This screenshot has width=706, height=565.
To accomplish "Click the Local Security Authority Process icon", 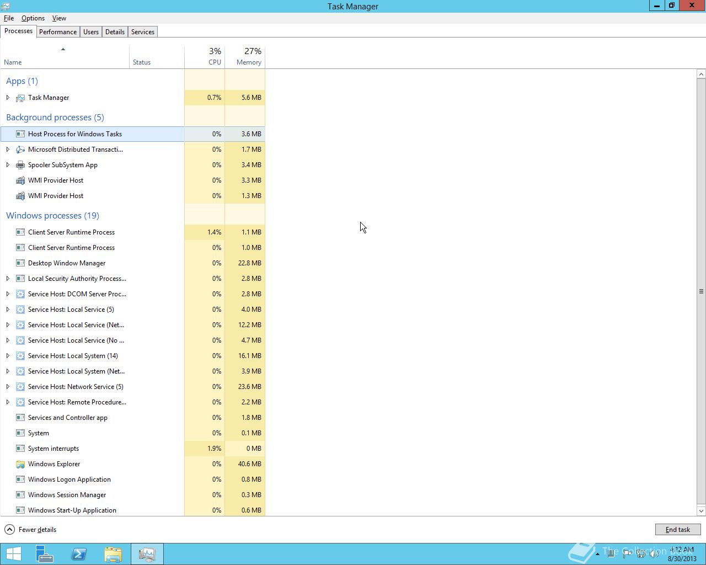I will tap(20, 279).
